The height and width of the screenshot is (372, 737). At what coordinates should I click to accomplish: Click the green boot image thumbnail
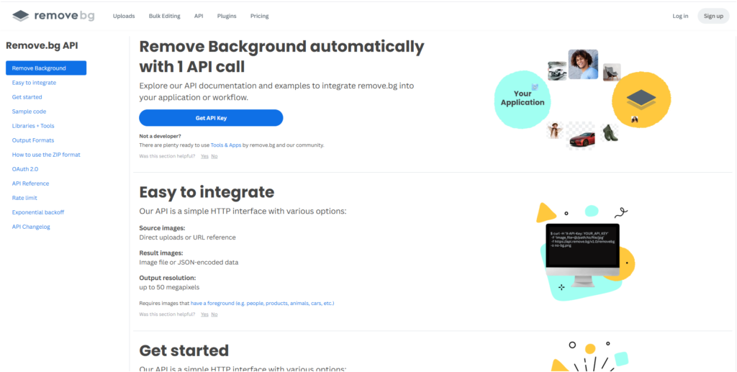point(610,133)
